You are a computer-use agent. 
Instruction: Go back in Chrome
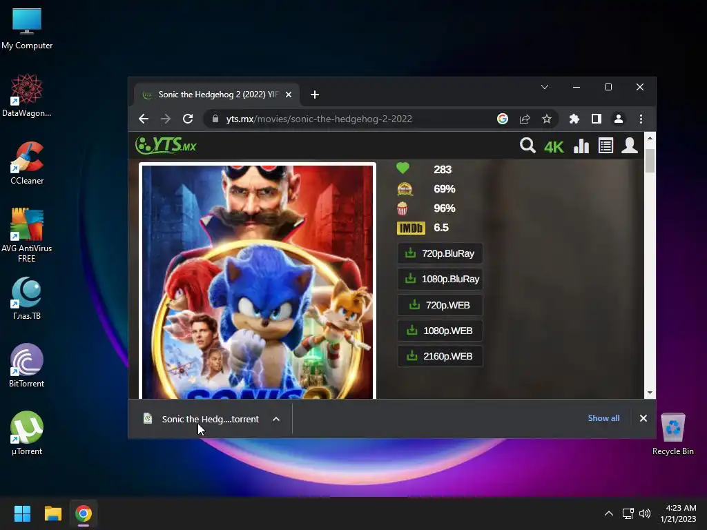point(144,119)
